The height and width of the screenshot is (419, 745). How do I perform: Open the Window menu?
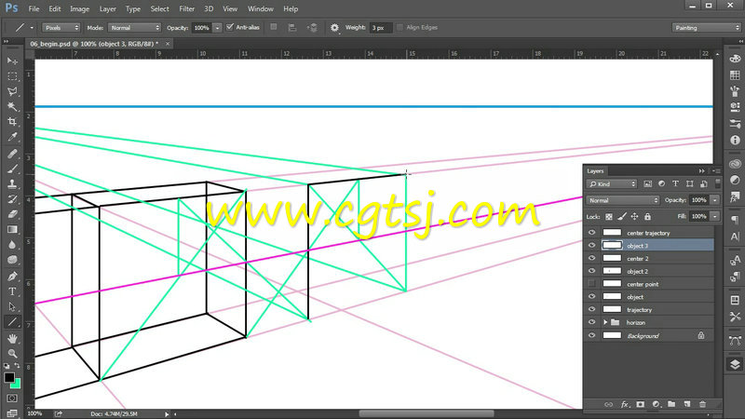tap(261, 8)
